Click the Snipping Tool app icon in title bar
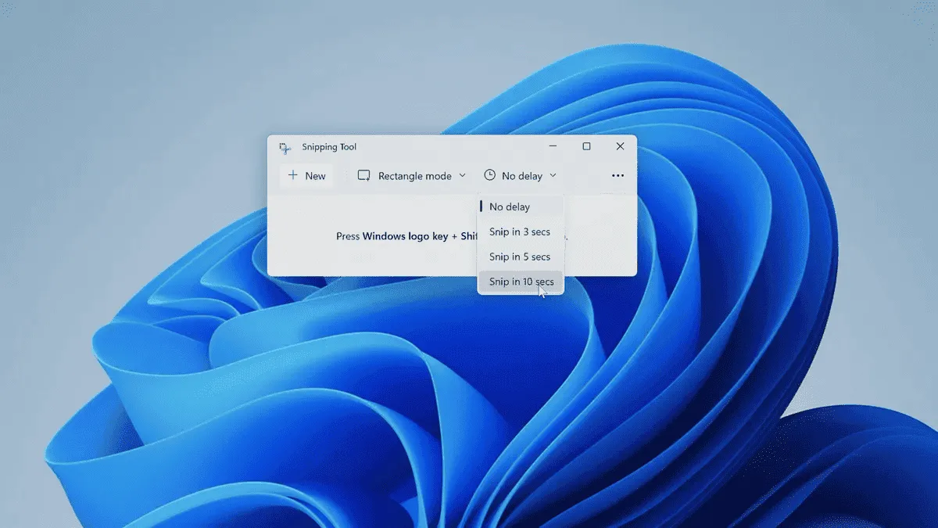This screenshot has width=938, height=528. pos(285,147)
